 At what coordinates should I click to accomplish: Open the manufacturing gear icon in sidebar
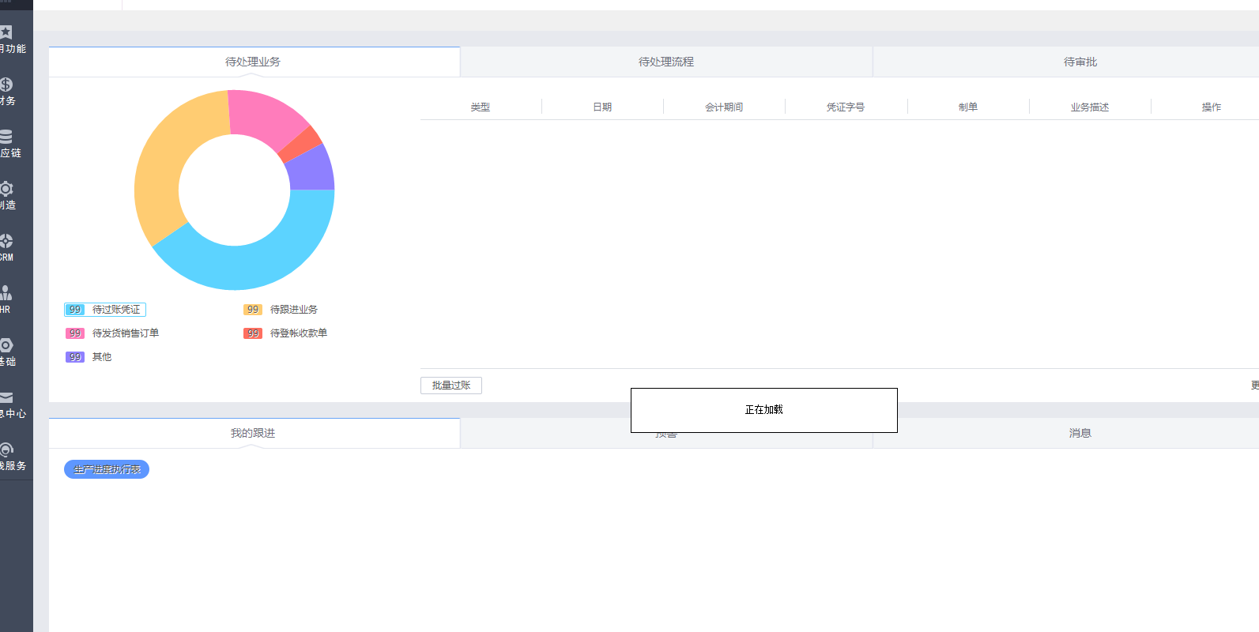click(x=6, y=189)
